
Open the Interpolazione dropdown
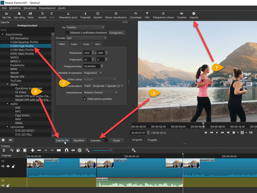click(100, 93)
